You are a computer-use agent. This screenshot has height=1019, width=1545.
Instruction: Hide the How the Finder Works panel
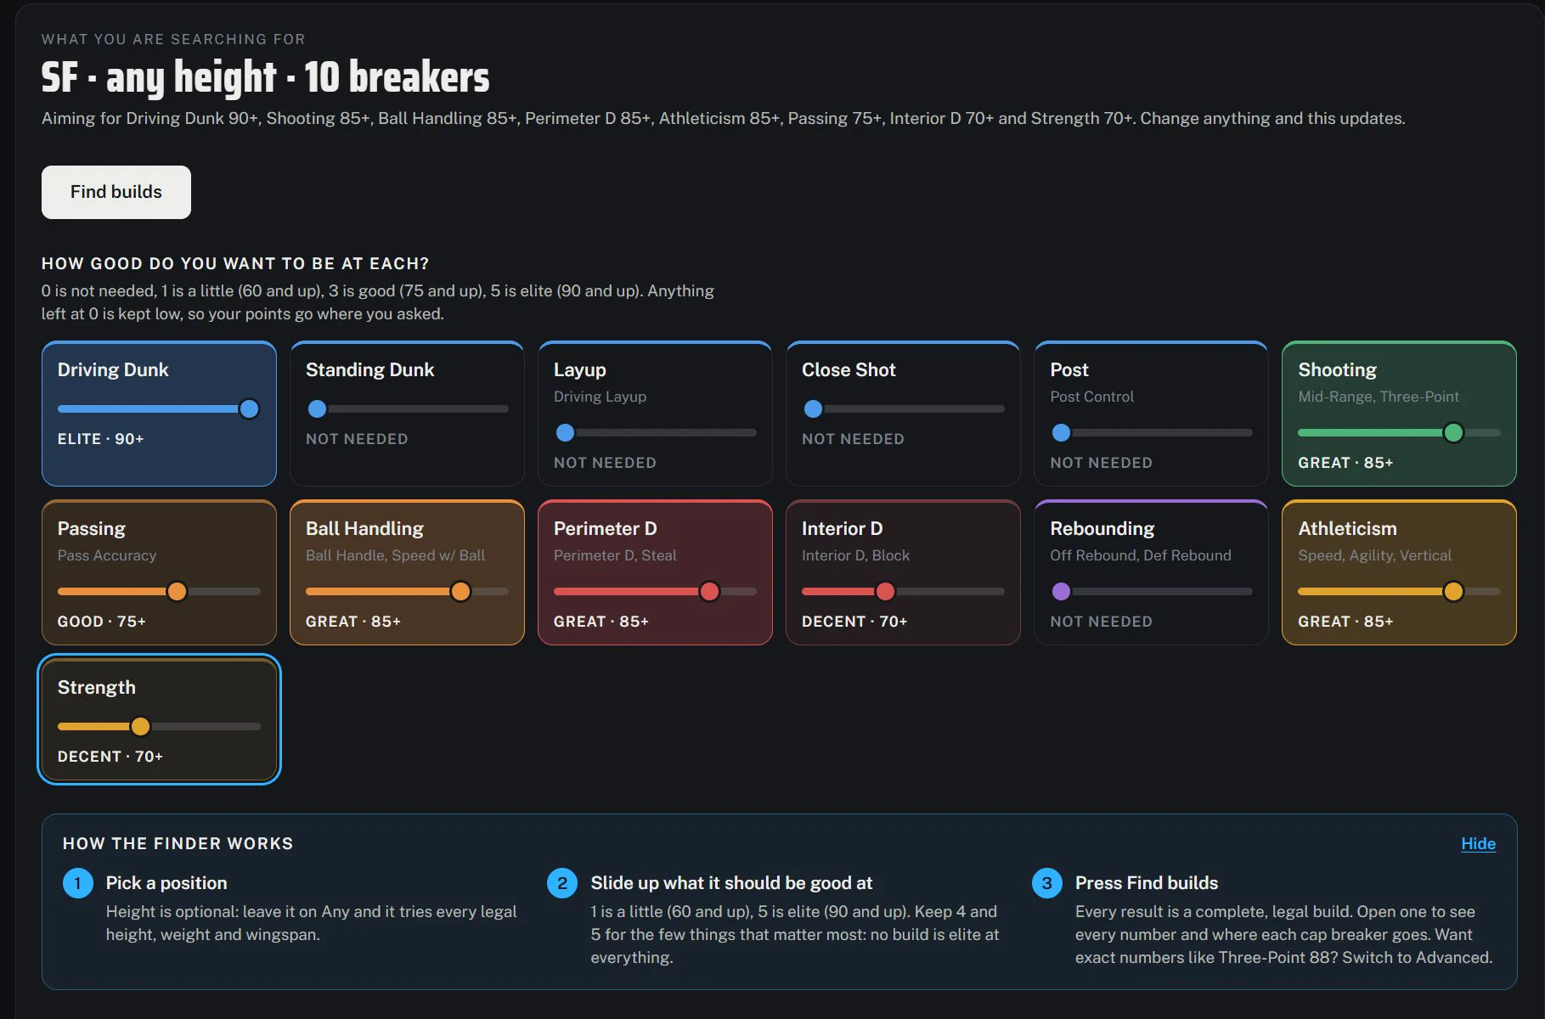pyautogui.click(x=1478, y=843)
